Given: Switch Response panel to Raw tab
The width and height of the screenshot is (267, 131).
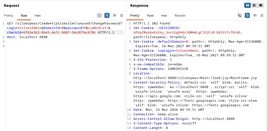Looking at the screenshot, I should point(150,15).
